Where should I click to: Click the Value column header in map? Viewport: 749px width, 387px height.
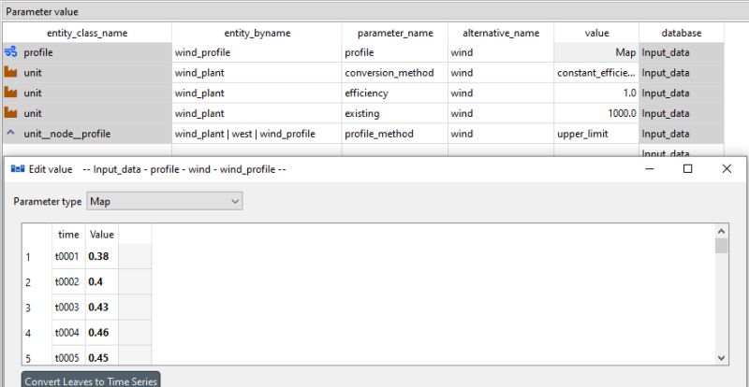(x=102, y=235)
